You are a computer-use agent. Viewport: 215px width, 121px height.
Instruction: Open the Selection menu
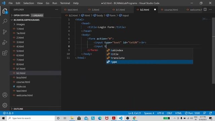(29, 3)
